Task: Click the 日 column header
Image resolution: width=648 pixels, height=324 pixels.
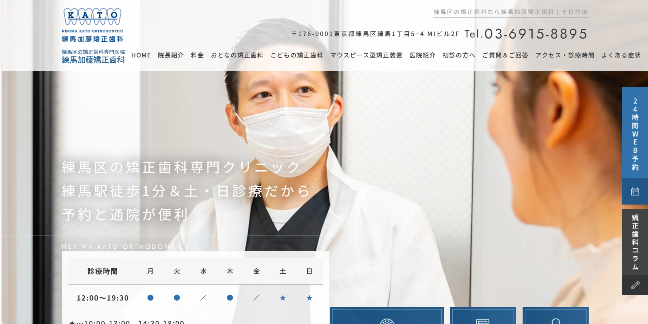Action: point(309,271)
